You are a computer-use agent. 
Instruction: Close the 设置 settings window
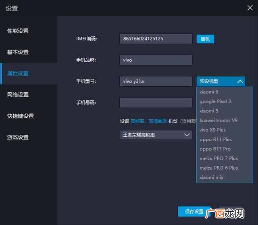point(250,8)
